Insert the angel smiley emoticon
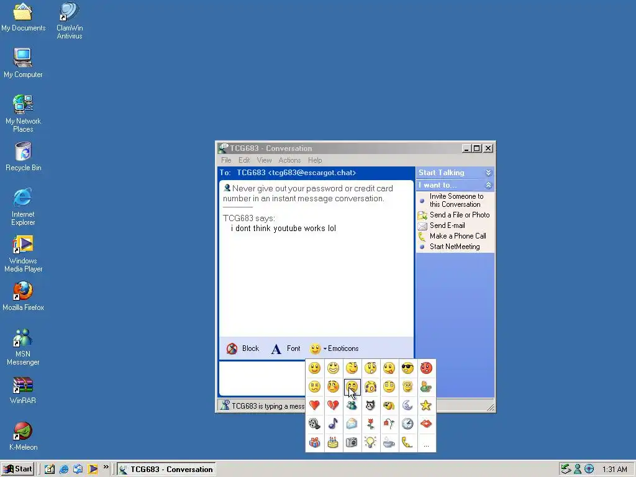 [x=407, y=387]
